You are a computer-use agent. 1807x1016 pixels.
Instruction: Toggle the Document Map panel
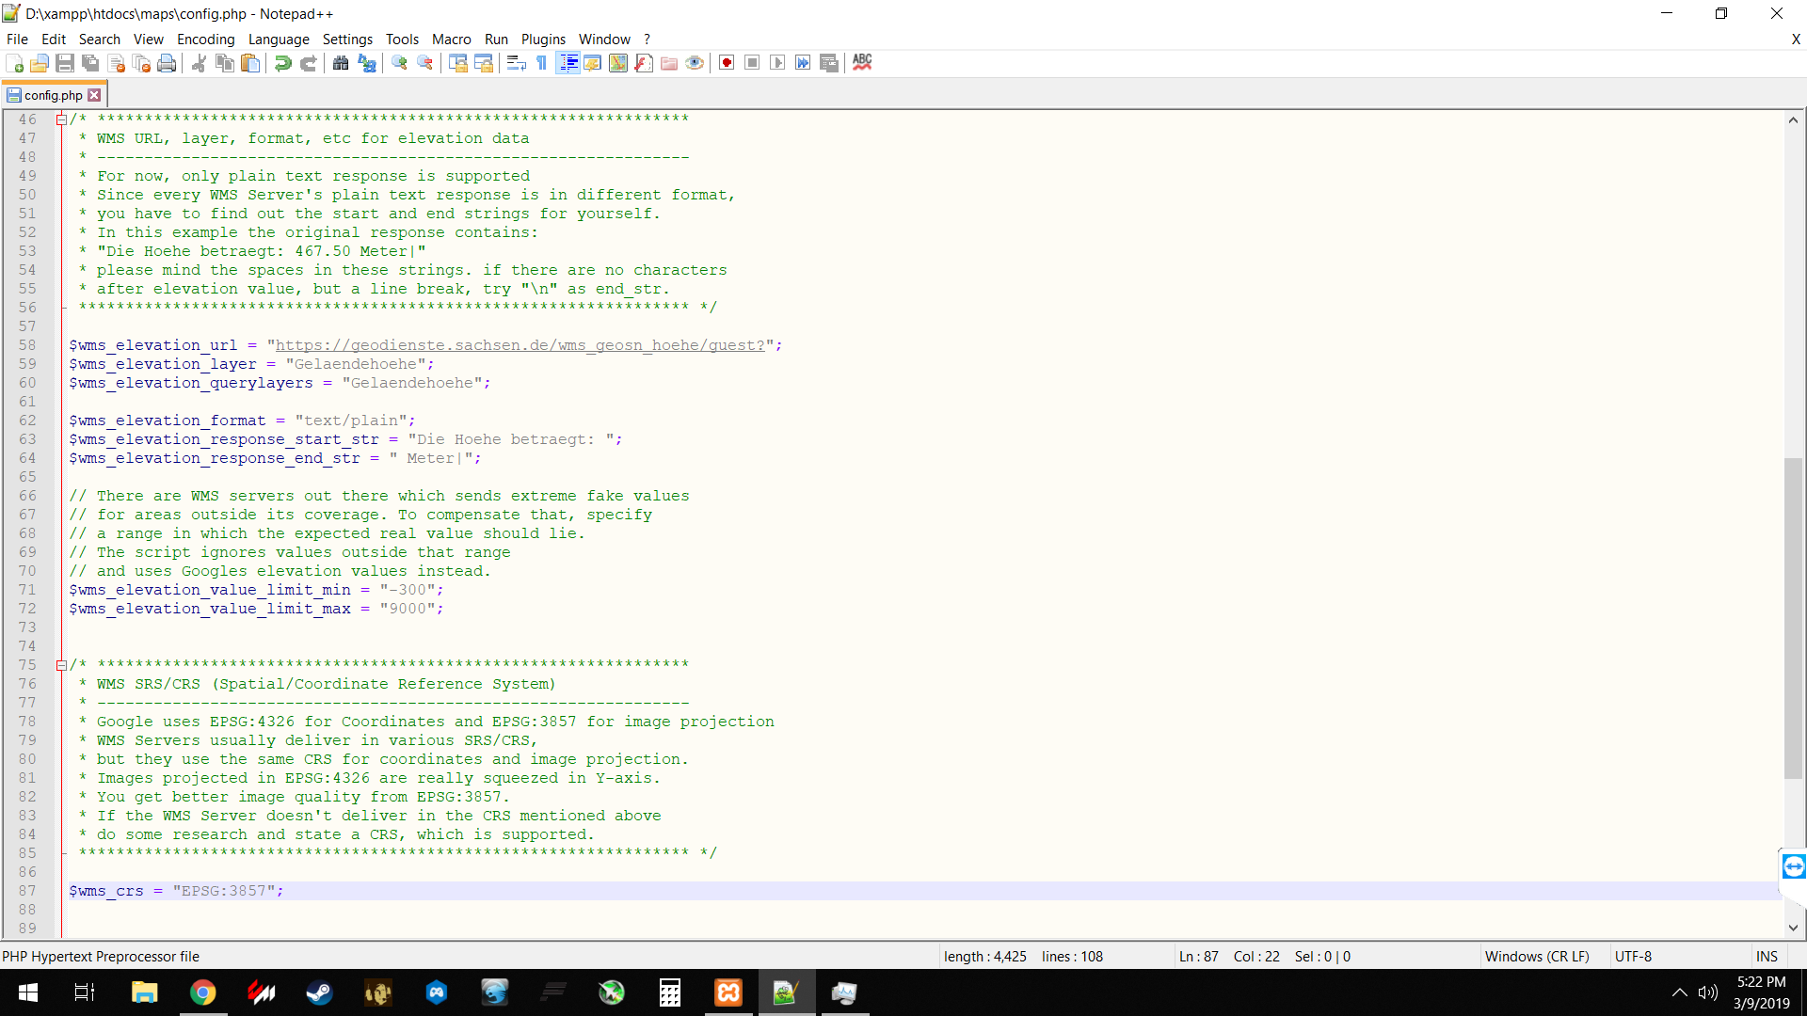click(618, 63)
